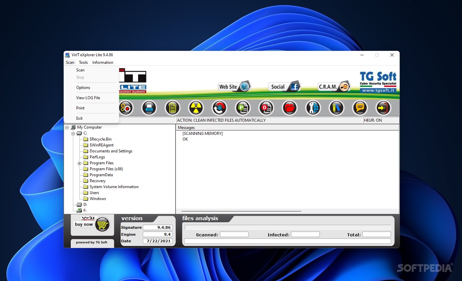Open the red folder toolbar icon

290,108
